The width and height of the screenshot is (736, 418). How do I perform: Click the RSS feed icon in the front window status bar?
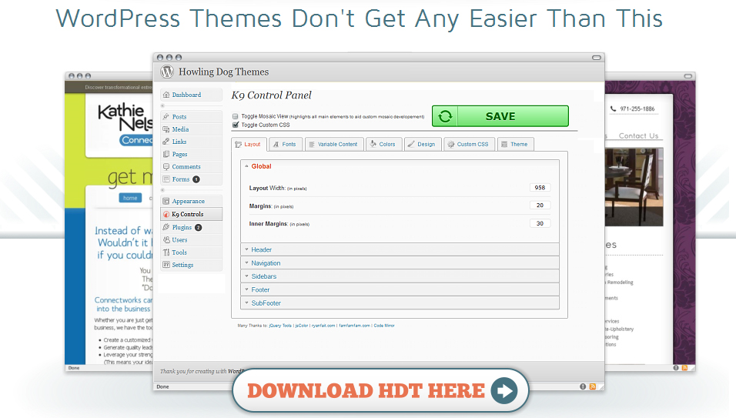click(x=592, y=386)
